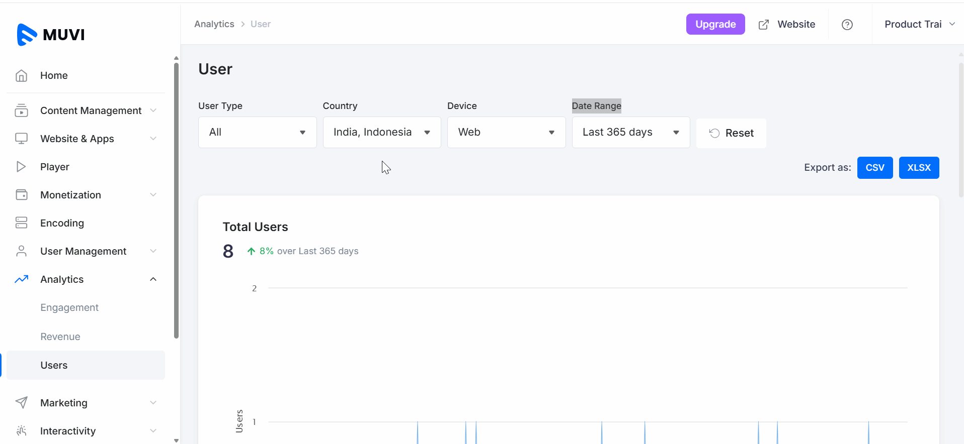Click the Content Management icon
Image resolution: width=964 pixels, height=444 pixels.
point(21,110)
